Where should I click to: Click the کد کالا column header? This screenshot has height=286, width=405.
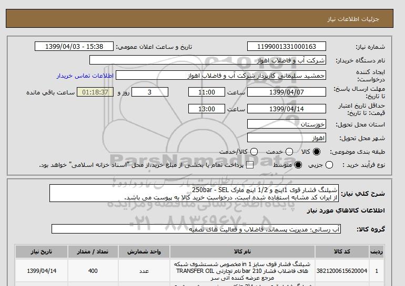[x=342, y=252]
